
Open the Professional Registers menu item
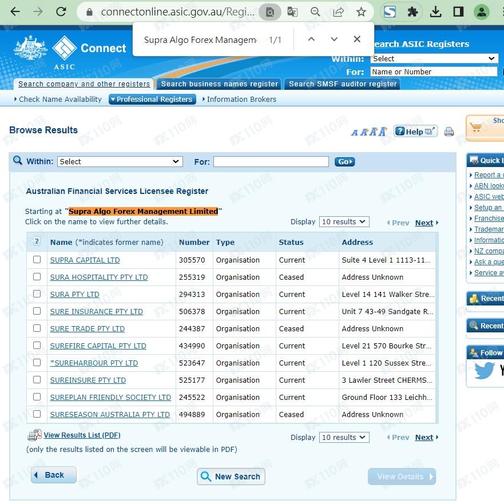pos(152,100)
